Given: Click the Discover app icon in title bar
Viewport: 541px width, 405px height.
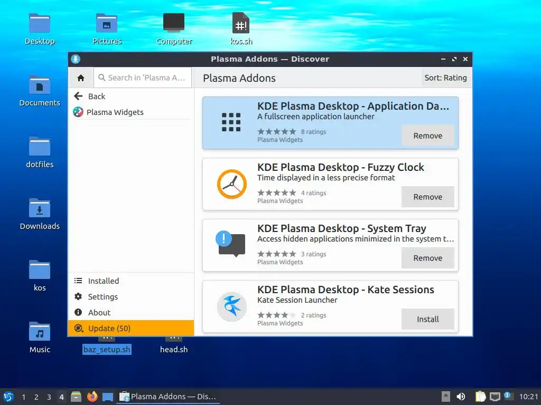Looking at the screenshot, I should point(76,59).
